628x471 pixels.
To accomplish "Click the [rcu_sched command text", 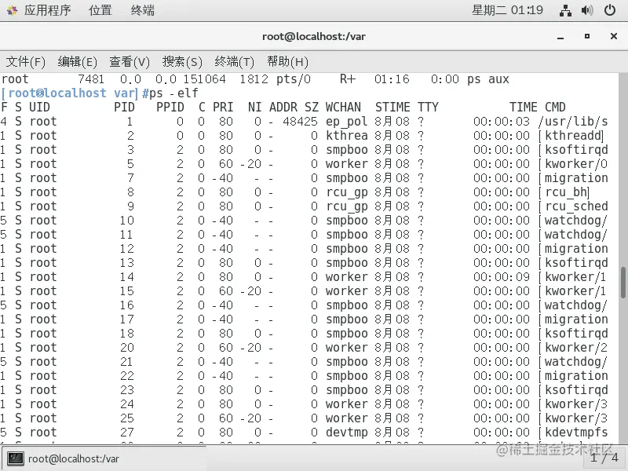I will (x=573, y=206).
